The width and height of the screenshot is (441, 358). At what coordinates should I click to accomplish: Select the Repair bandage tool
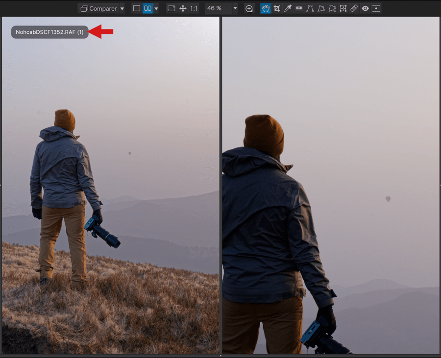pyautogui.click(x=354, y=8)
